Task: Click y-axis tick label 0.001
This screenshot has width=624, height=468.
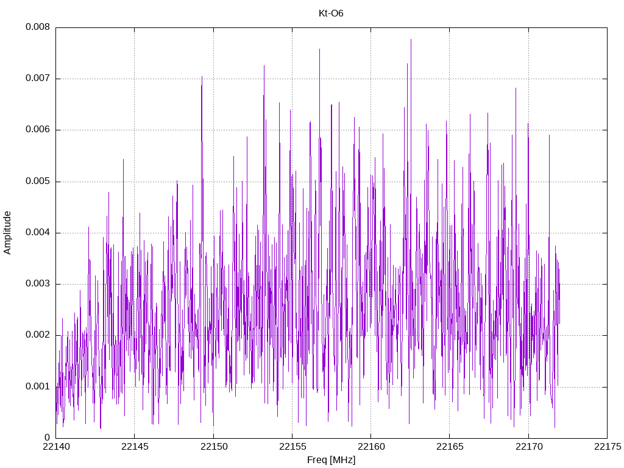Action: (x=38, y=386)
